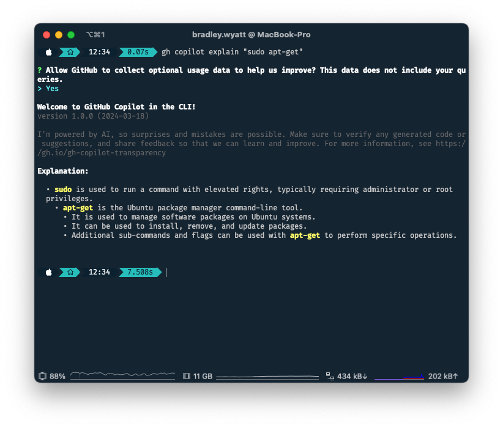
Task: Click the network icon in status bar
Action: [x=330, y=376]
